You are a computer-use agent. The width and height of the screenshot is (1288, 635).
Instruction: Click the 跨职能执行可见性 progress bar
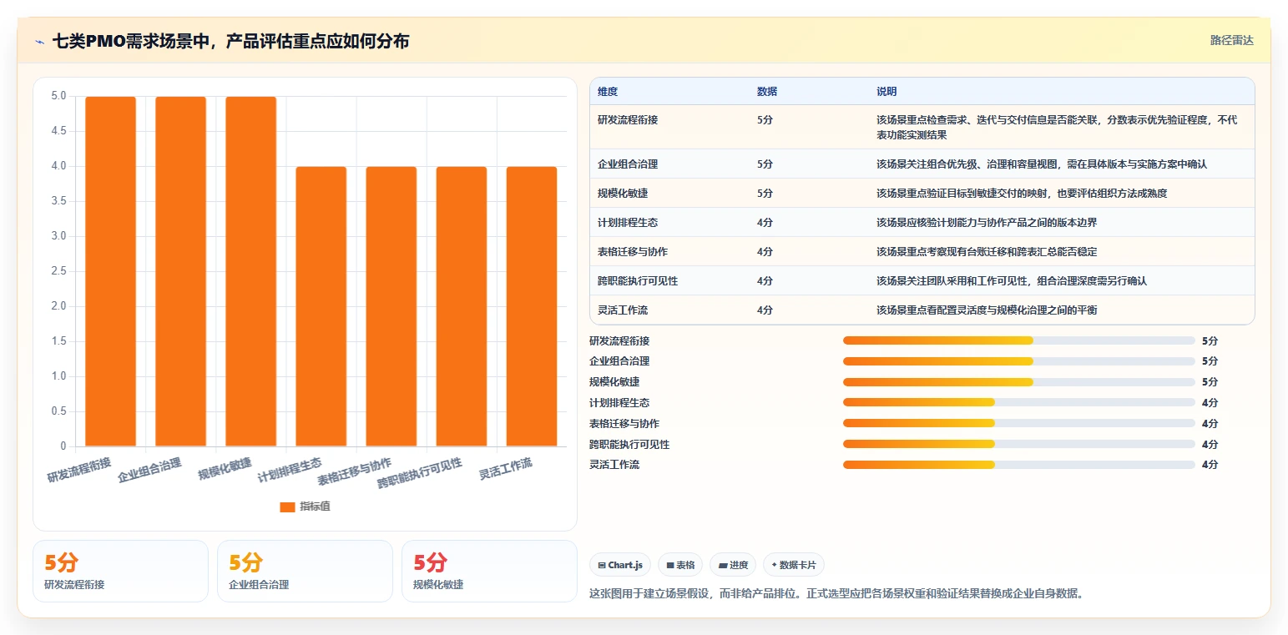coord(1019,444)
